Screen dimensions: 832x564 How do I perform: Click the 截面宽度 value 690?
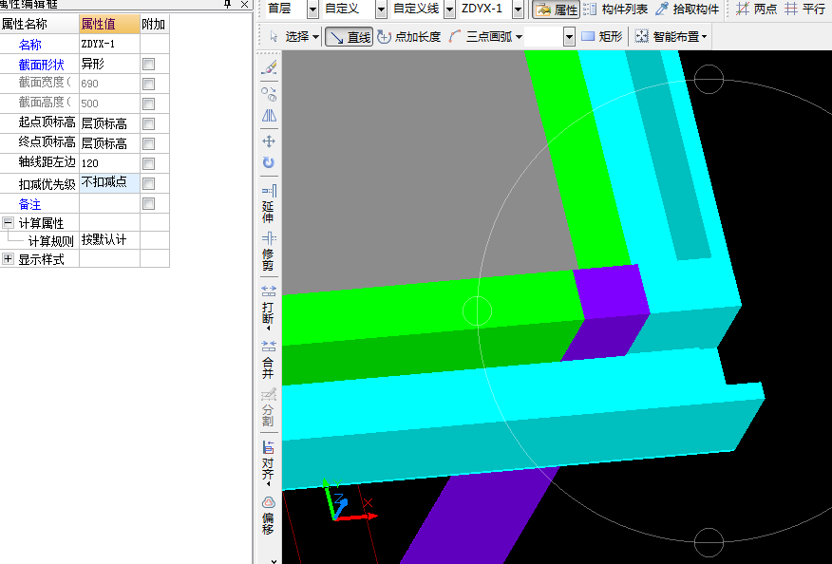point(110,84)
